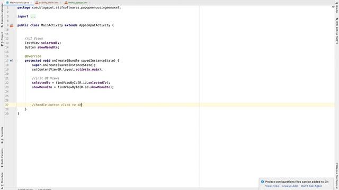Screen dimensions: 339x190
Task: Open the Favorites tool window
Action: 2,135
